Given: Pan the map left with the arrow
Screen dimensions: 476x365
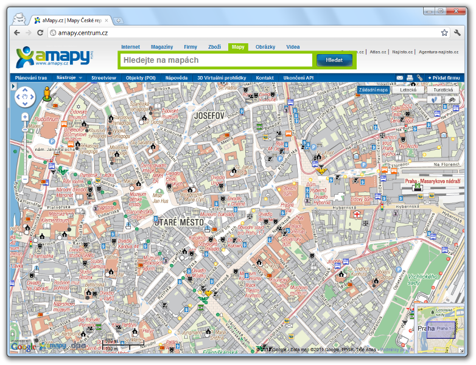Looking at the screenshot, I should coord(18,97).
